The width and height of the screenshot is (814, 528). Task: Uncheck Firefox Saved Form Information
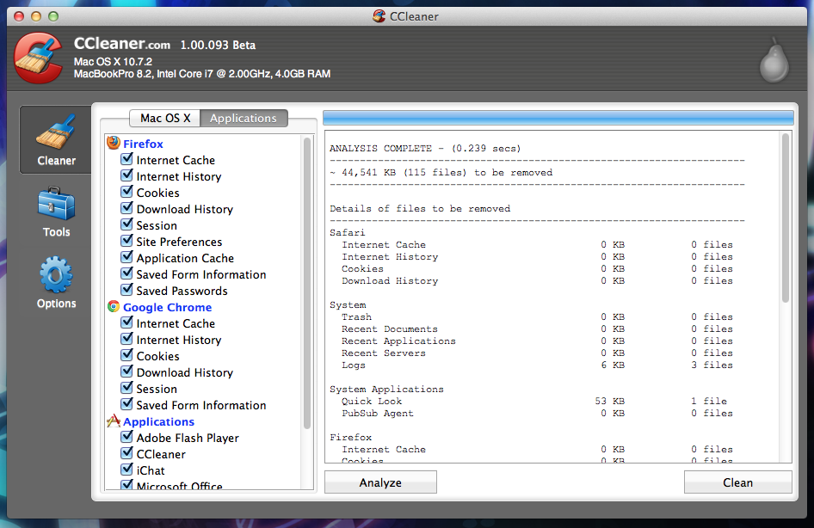coord(126,273)
